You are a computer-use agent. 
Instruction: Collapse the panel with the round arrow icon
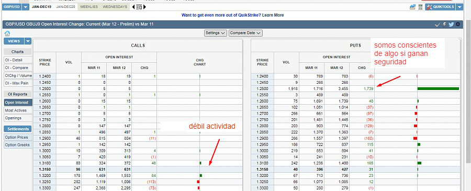point(458,24)
